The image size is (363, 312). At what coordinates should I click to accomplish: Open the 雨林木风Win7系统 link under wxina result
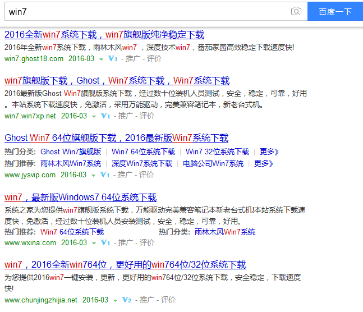pyautogui.click(x=225, y=232)
